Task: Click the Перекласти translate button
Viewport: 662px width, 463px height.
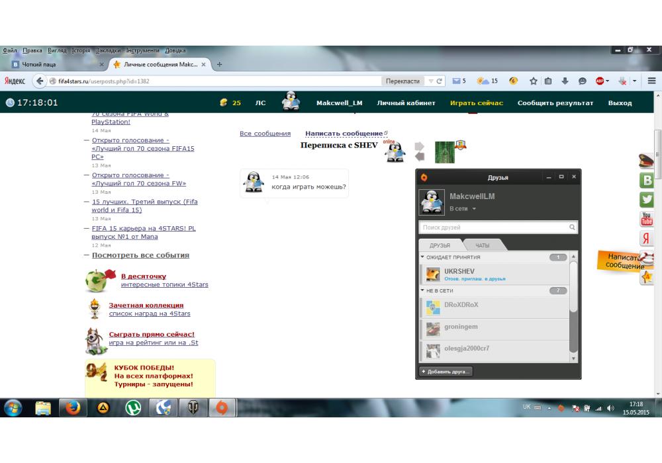Action: [402, 81]
